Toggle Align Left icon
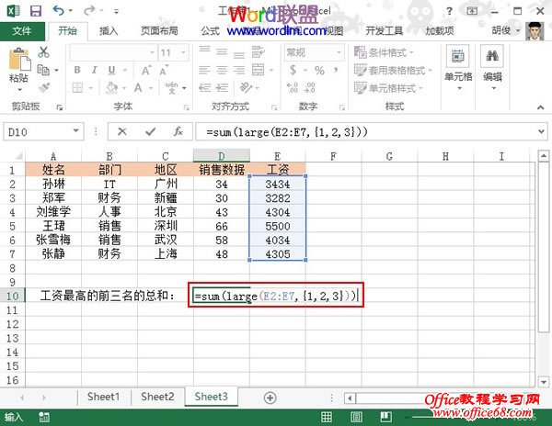The width and height of the screenshot is (552, 426). [204, 71]
